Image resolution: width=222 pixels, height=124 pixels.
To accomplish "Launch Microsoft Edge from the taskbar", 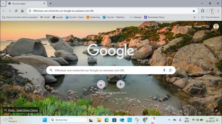I will [x=107, y=120].
